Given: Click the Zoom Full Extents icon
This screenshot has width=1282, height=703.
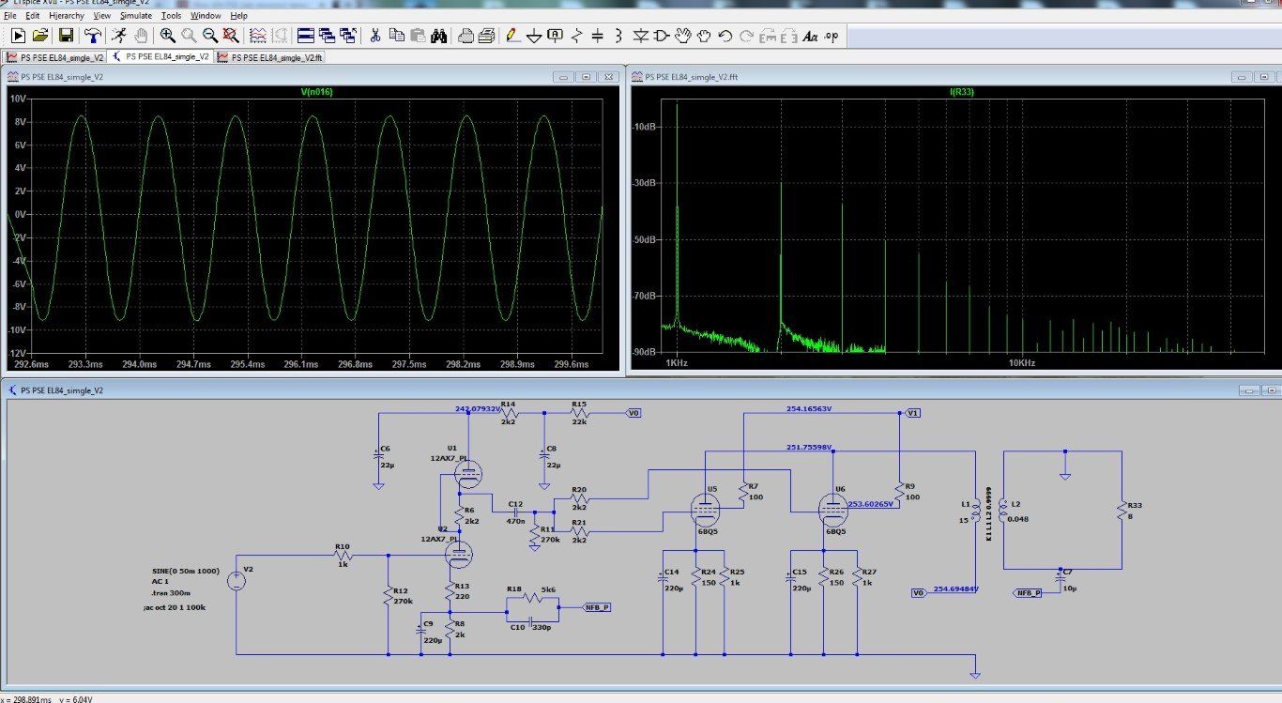Looking at the screenshot, I should click(230, 36).
